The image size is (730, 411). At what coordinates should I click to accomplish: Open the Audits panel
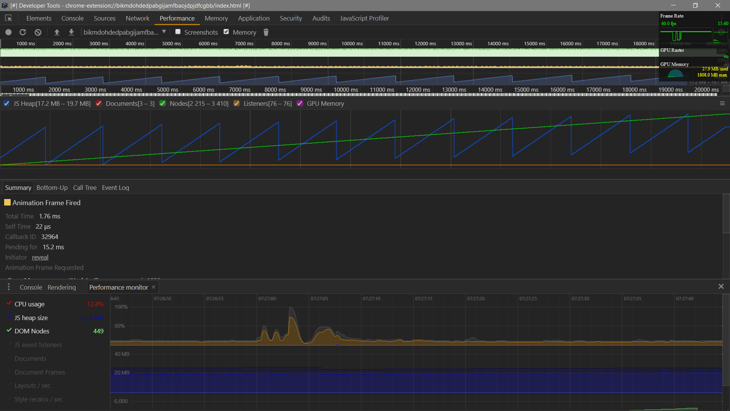(x=321, y=18)
